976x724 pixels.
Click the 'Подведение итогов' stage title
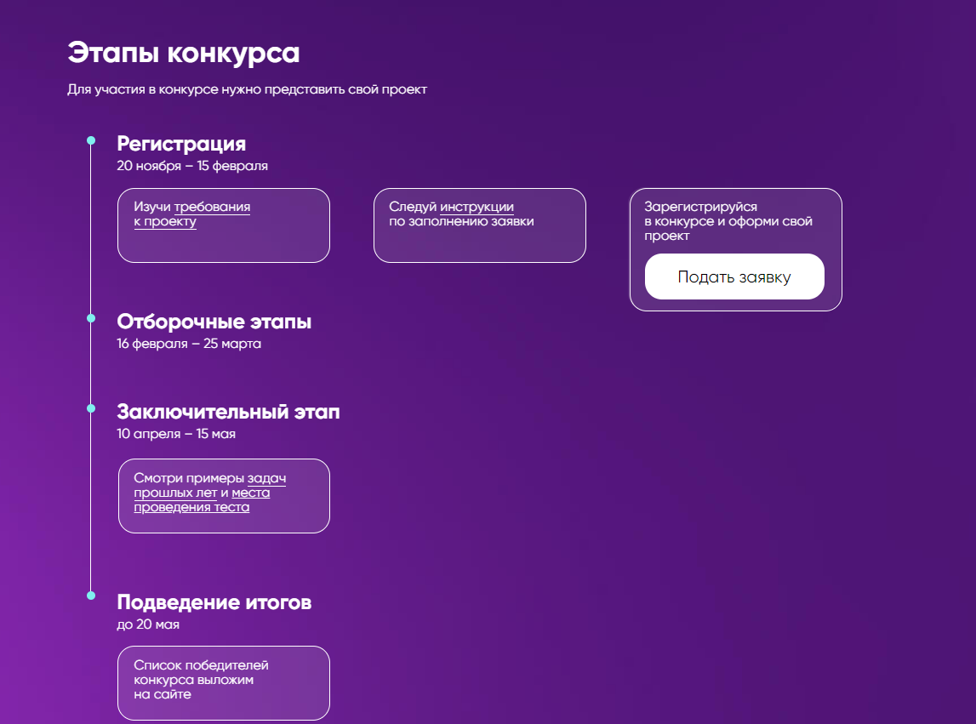click(214, 602)
